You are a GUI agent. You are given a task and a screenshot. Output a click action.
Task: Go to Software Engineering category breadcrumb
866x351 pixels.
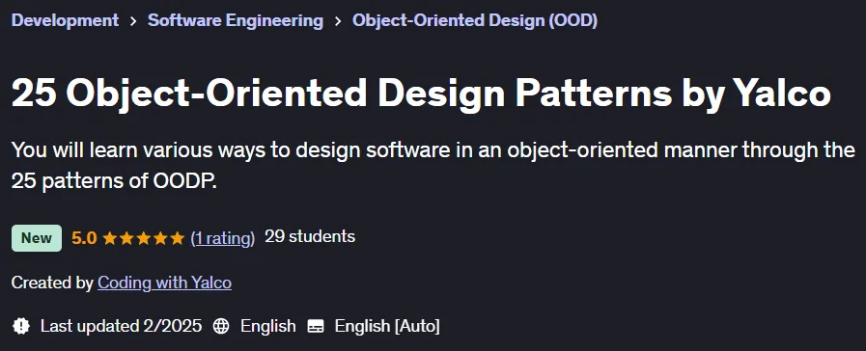point(236,20)
